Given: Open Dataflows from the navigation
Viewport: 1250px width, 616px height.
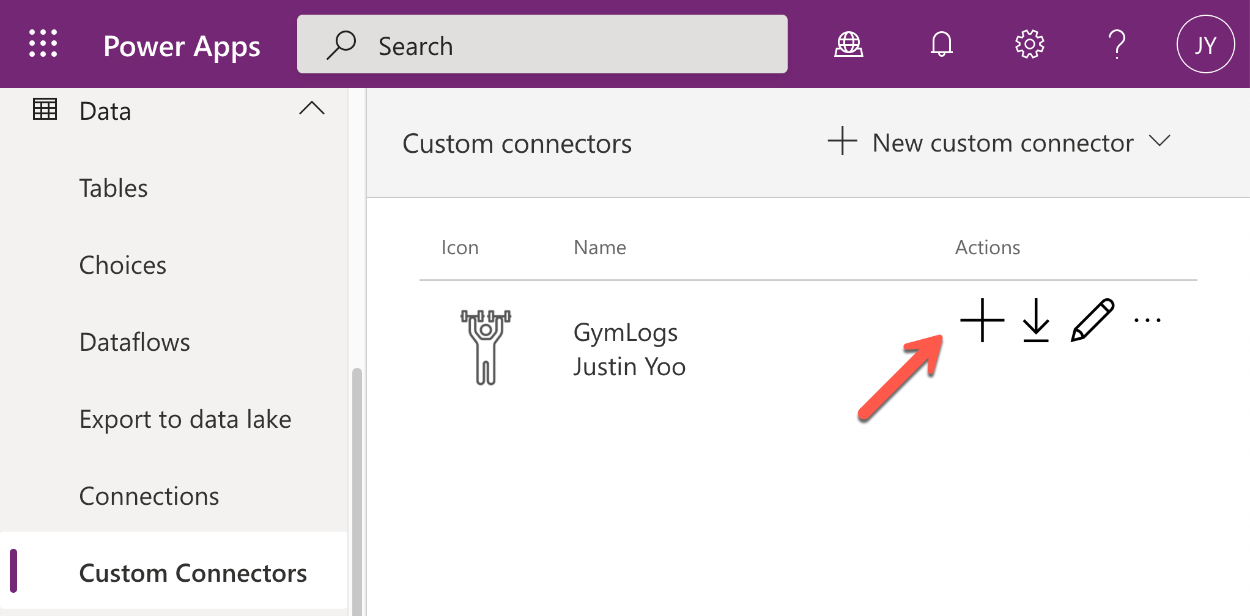Looking at the screenshot, I should [x=135, y=342].
